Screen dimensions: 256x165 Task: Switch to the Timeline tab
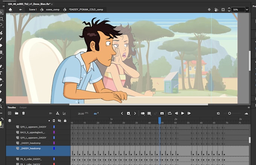[12, 107]
